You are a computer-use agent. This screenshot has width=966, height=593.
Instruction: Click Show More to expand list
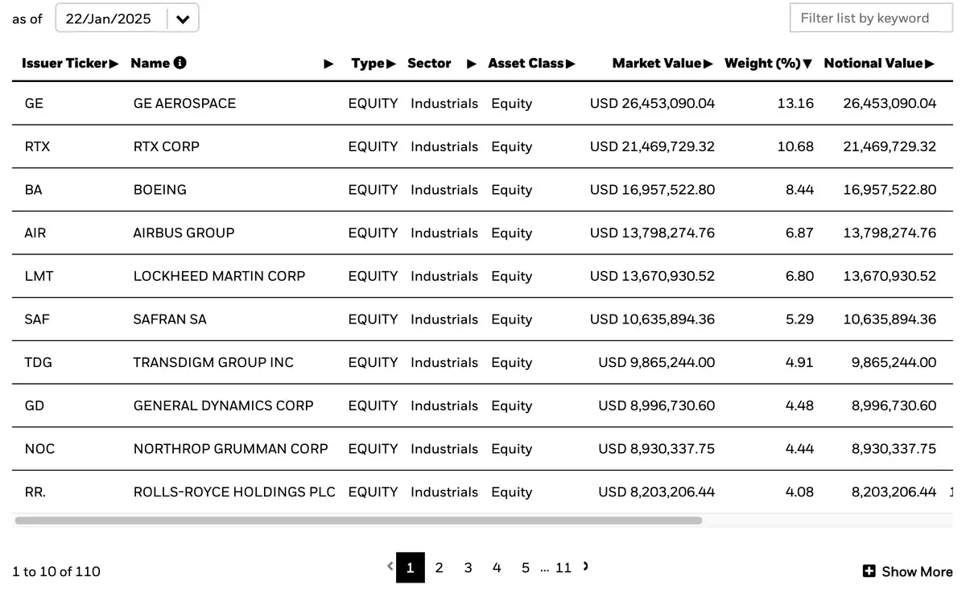tap(907, 571)
